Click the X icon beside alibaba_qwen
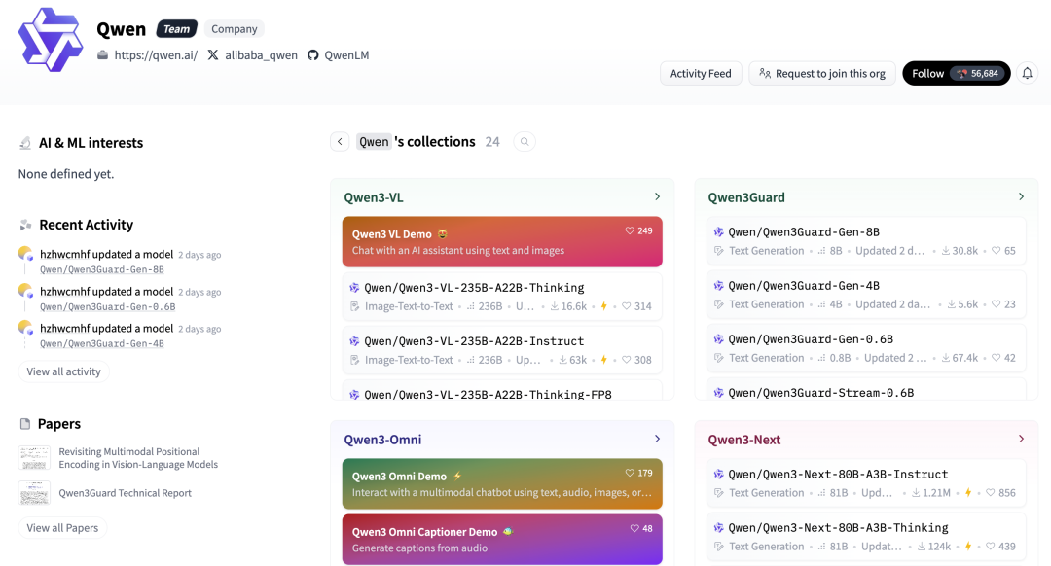 (x=213, y=54)
